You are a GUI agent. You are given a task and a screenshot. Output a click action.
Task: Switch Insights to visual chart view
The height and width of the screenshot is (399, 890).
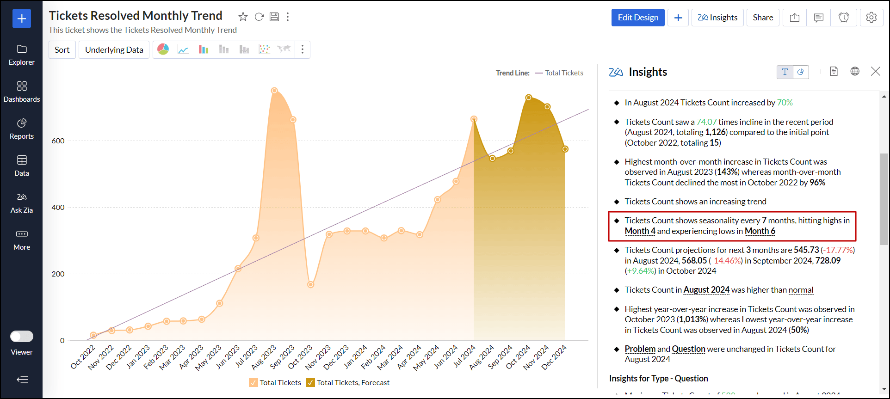point(801,72)
